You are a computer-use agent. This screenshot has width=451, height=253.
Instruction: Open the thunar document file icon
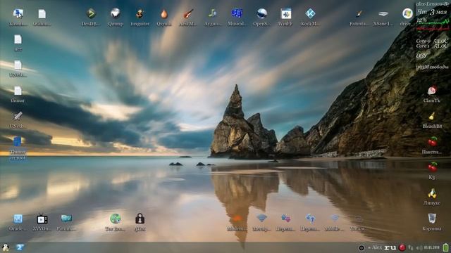tap(18, 91)
